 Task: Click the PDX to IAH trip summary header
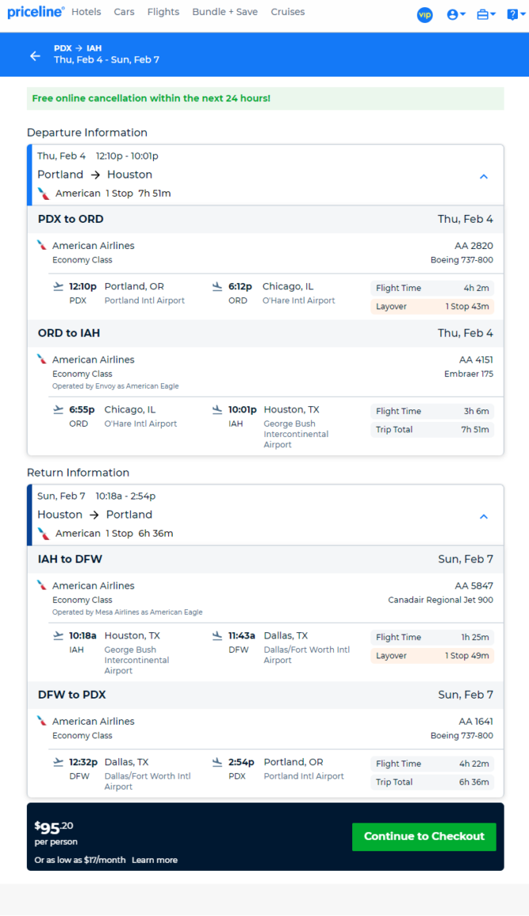tap(107, 54)
